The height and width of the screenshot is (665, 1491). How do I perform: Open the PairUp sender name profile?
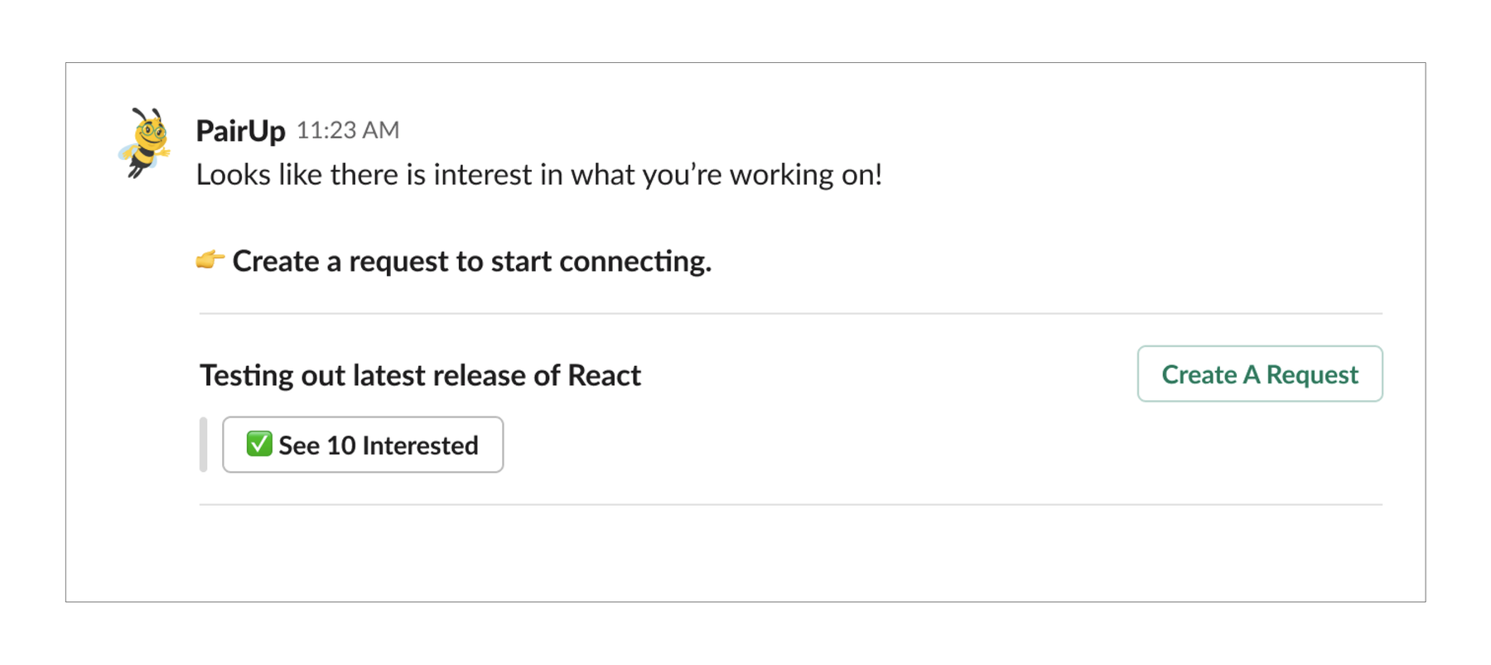point(240,131)
